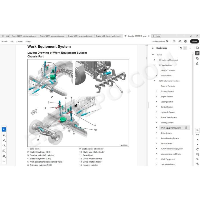Open the Power Train System bookmark
The width and height of the screenshot is (200, 200).
(x=169, y=117)
